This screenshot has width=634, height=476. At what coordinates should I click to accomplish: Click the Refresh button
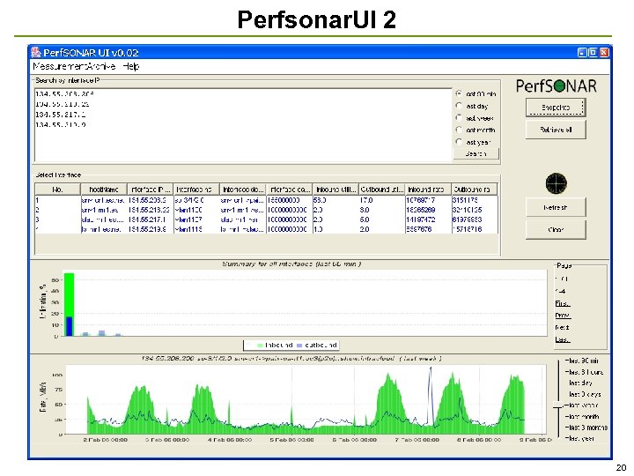[556, 207]
